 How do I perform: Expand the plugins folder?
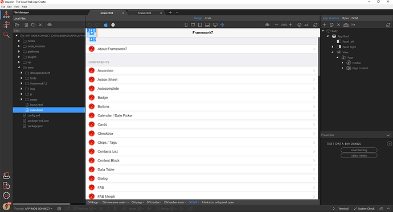tap(19, 57)
